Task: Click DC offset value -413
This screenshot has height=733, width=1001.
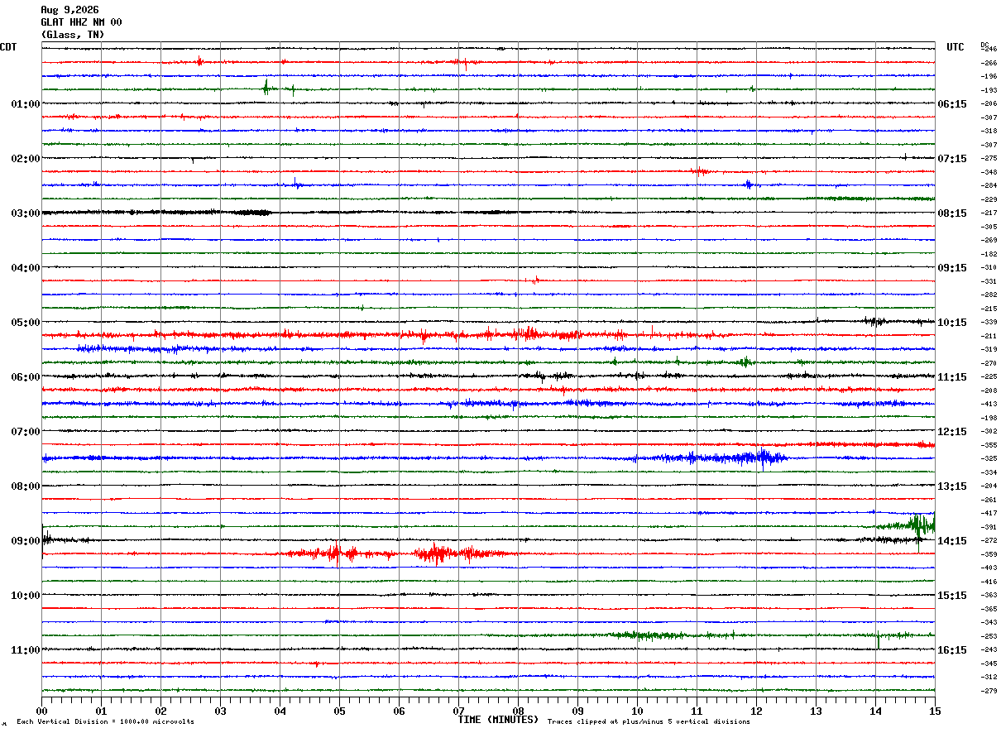Action: click(x=989, y=404)
